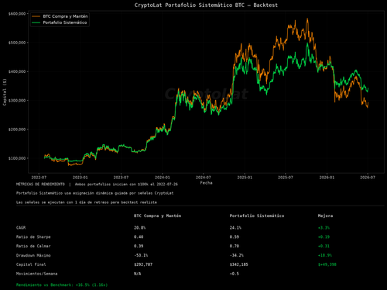Click the '2022-07' x-axis date label
This screenshot has height=290, width=387.
39,178
